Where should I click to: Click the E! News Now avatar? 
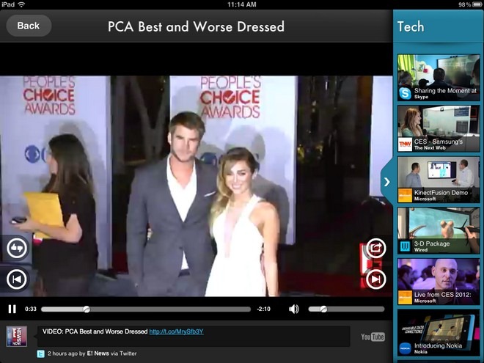click(x=17, y=336)
